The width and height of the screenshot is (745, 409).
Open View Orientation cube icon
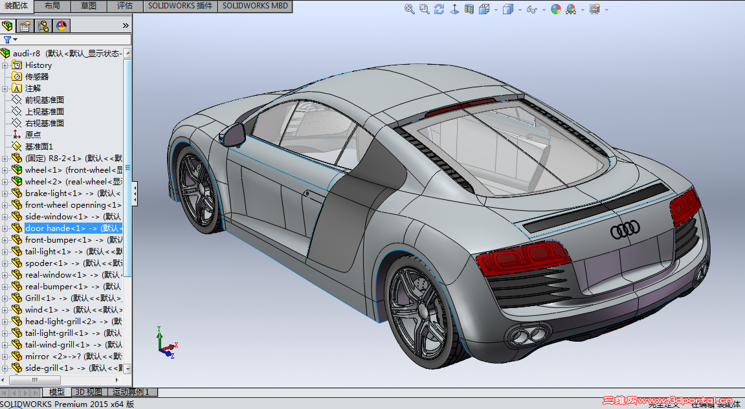pyautogui.click(x=484, y=9)
